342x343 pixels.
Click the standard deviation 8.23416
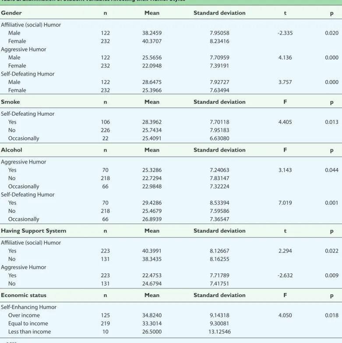coord(219,41)
